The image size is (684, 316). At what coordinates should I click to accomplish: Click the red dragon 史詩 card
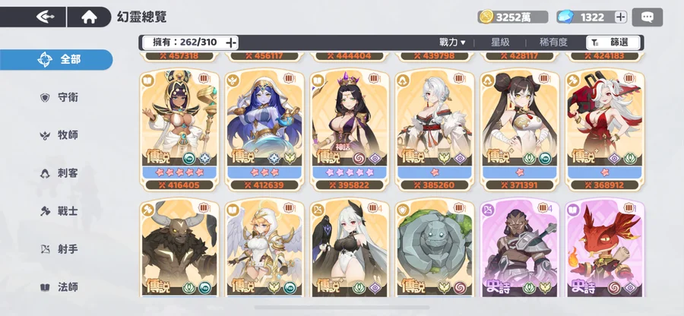tap(605, 248)
